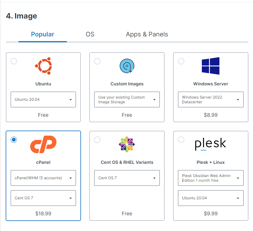Expand the Plesk Obsidian Web Admin Edition dropdown
Image resolution: width=253 pixels, height=231 pixels.
[211, 178]
